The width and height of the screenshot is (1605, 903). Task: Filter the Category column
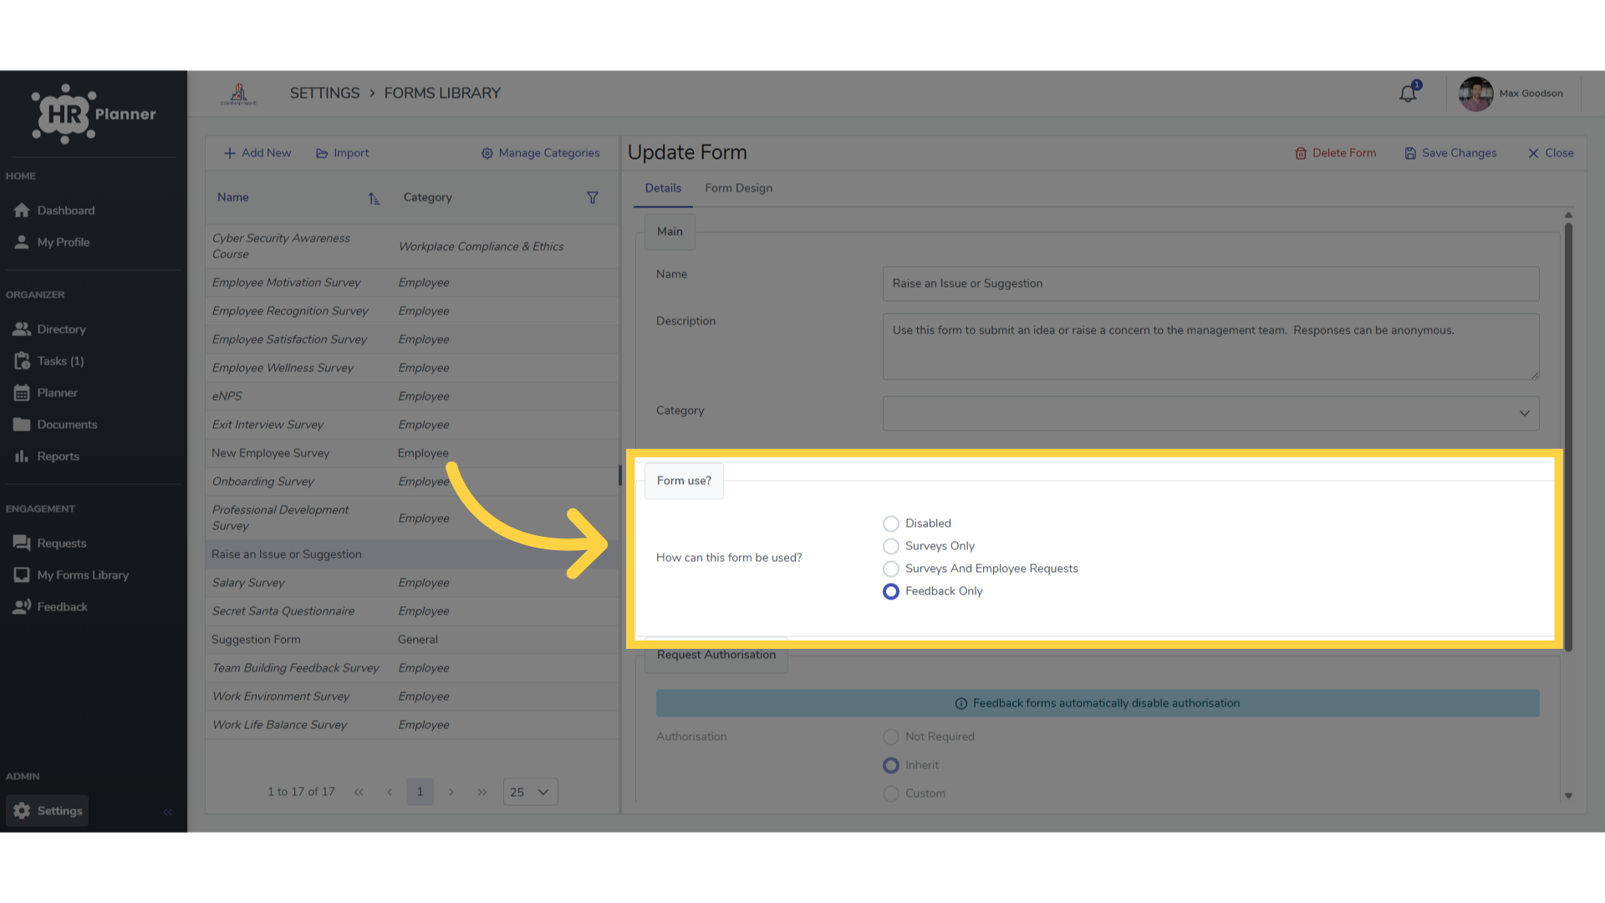593,198
